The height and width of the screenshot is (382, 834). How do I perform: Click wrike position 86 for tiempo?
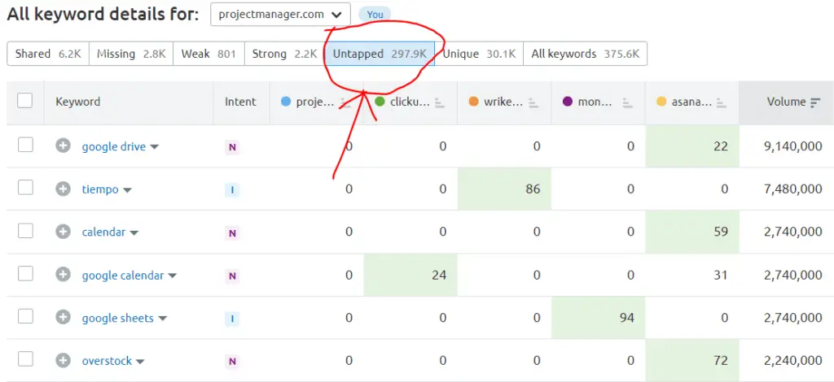(x=533, y=189)
